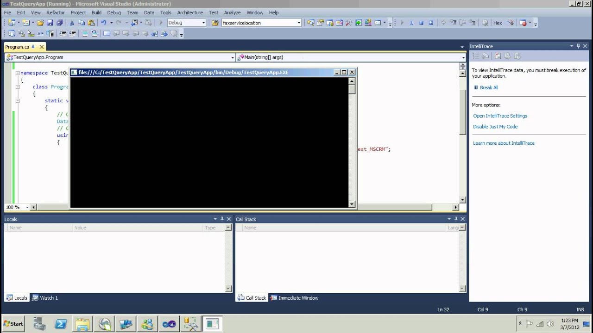Click the Increase Indent icon
The image size is (593, 333).
tap(72, 33)
